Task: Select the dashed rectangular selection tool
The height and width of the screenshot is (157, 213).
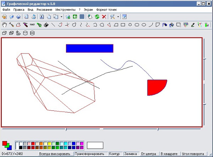Action: coord(179,25)
